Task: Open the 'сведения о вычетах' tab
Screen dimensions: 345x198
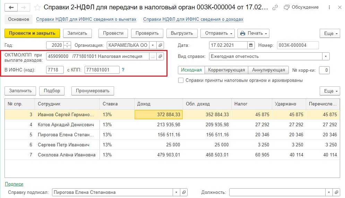Action: tap(86, 19)
